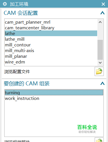The image size is (108, 142).
Task: Collapse the CAM 会话配置 section
Action: (102, 13)
